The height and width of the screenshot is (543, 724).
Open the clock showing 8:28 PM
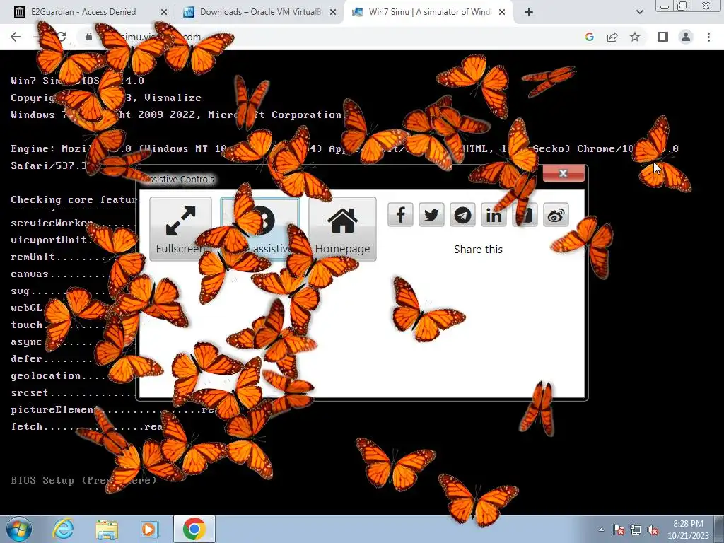[688, 530]
